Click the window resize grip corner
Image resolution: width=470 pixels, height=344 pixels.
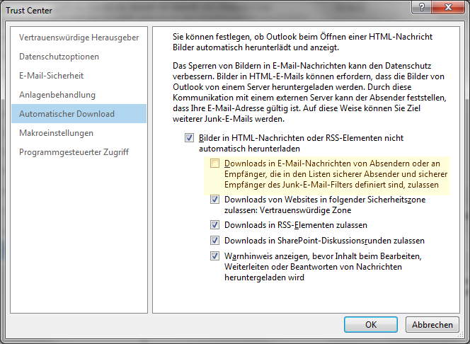tap(462, 336)
